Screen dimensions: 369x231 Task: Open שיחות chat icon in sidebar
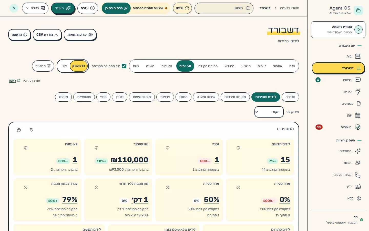tap(358, 80)
